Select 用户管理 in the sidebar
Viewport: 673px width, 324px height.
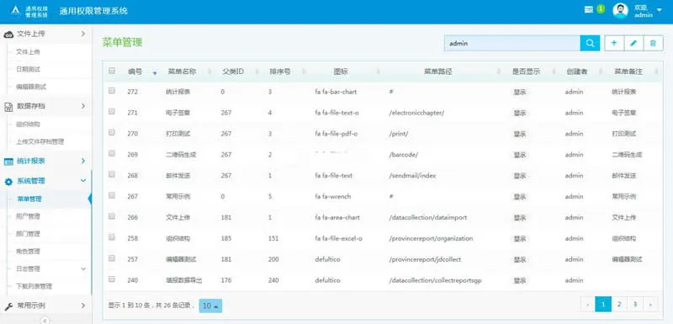point(29,217)
